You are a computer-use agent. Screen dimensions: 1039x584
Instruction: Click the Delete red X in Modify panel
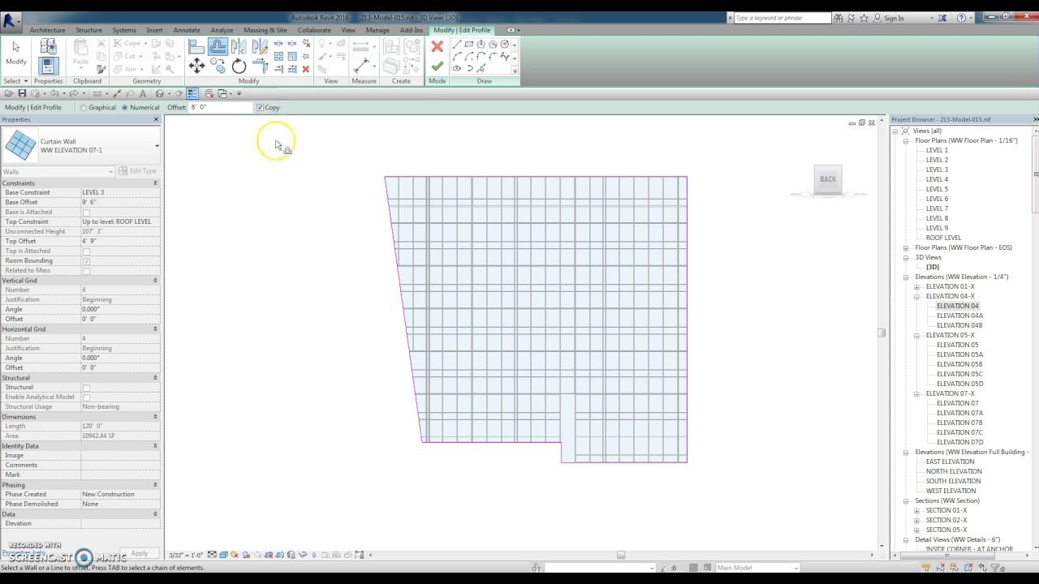pos(305,69)
